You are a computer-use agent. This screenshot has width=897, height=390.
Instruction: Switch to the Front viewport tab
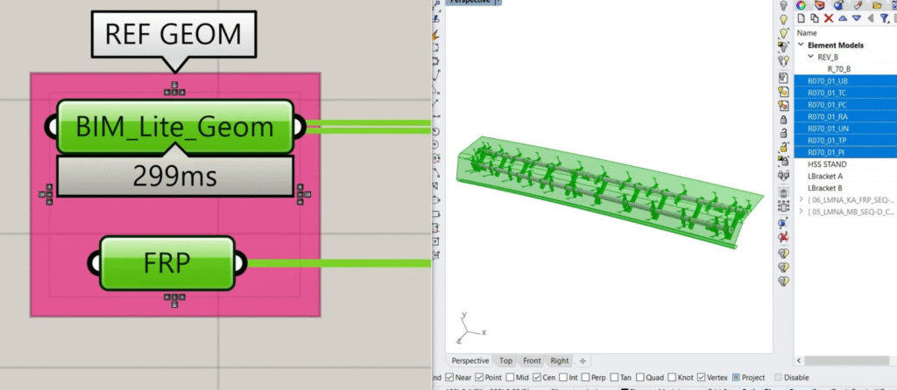coord(532,360)
